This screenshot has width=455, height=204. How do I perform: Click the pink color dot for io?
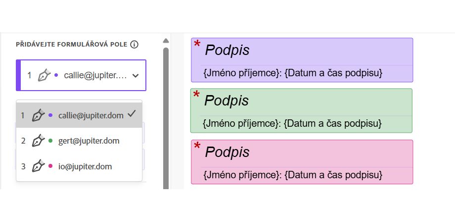[x=50, y=166]
